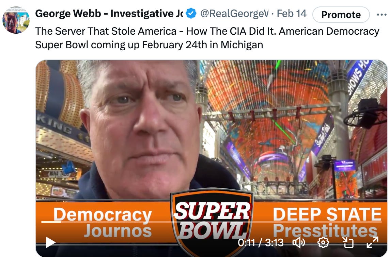Click the Promote button

[341, 15]
